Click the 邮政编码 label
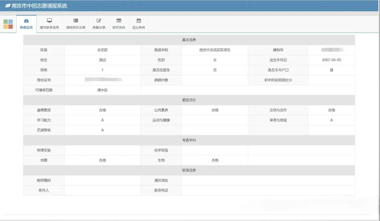 pos(44,180)
